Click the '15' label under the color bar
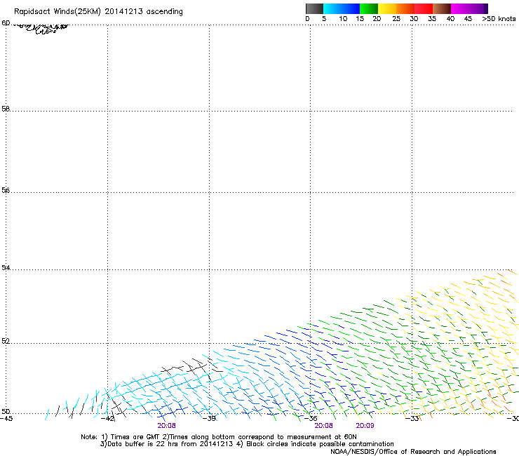Screen dimensions: 519x456 (360, 19)
